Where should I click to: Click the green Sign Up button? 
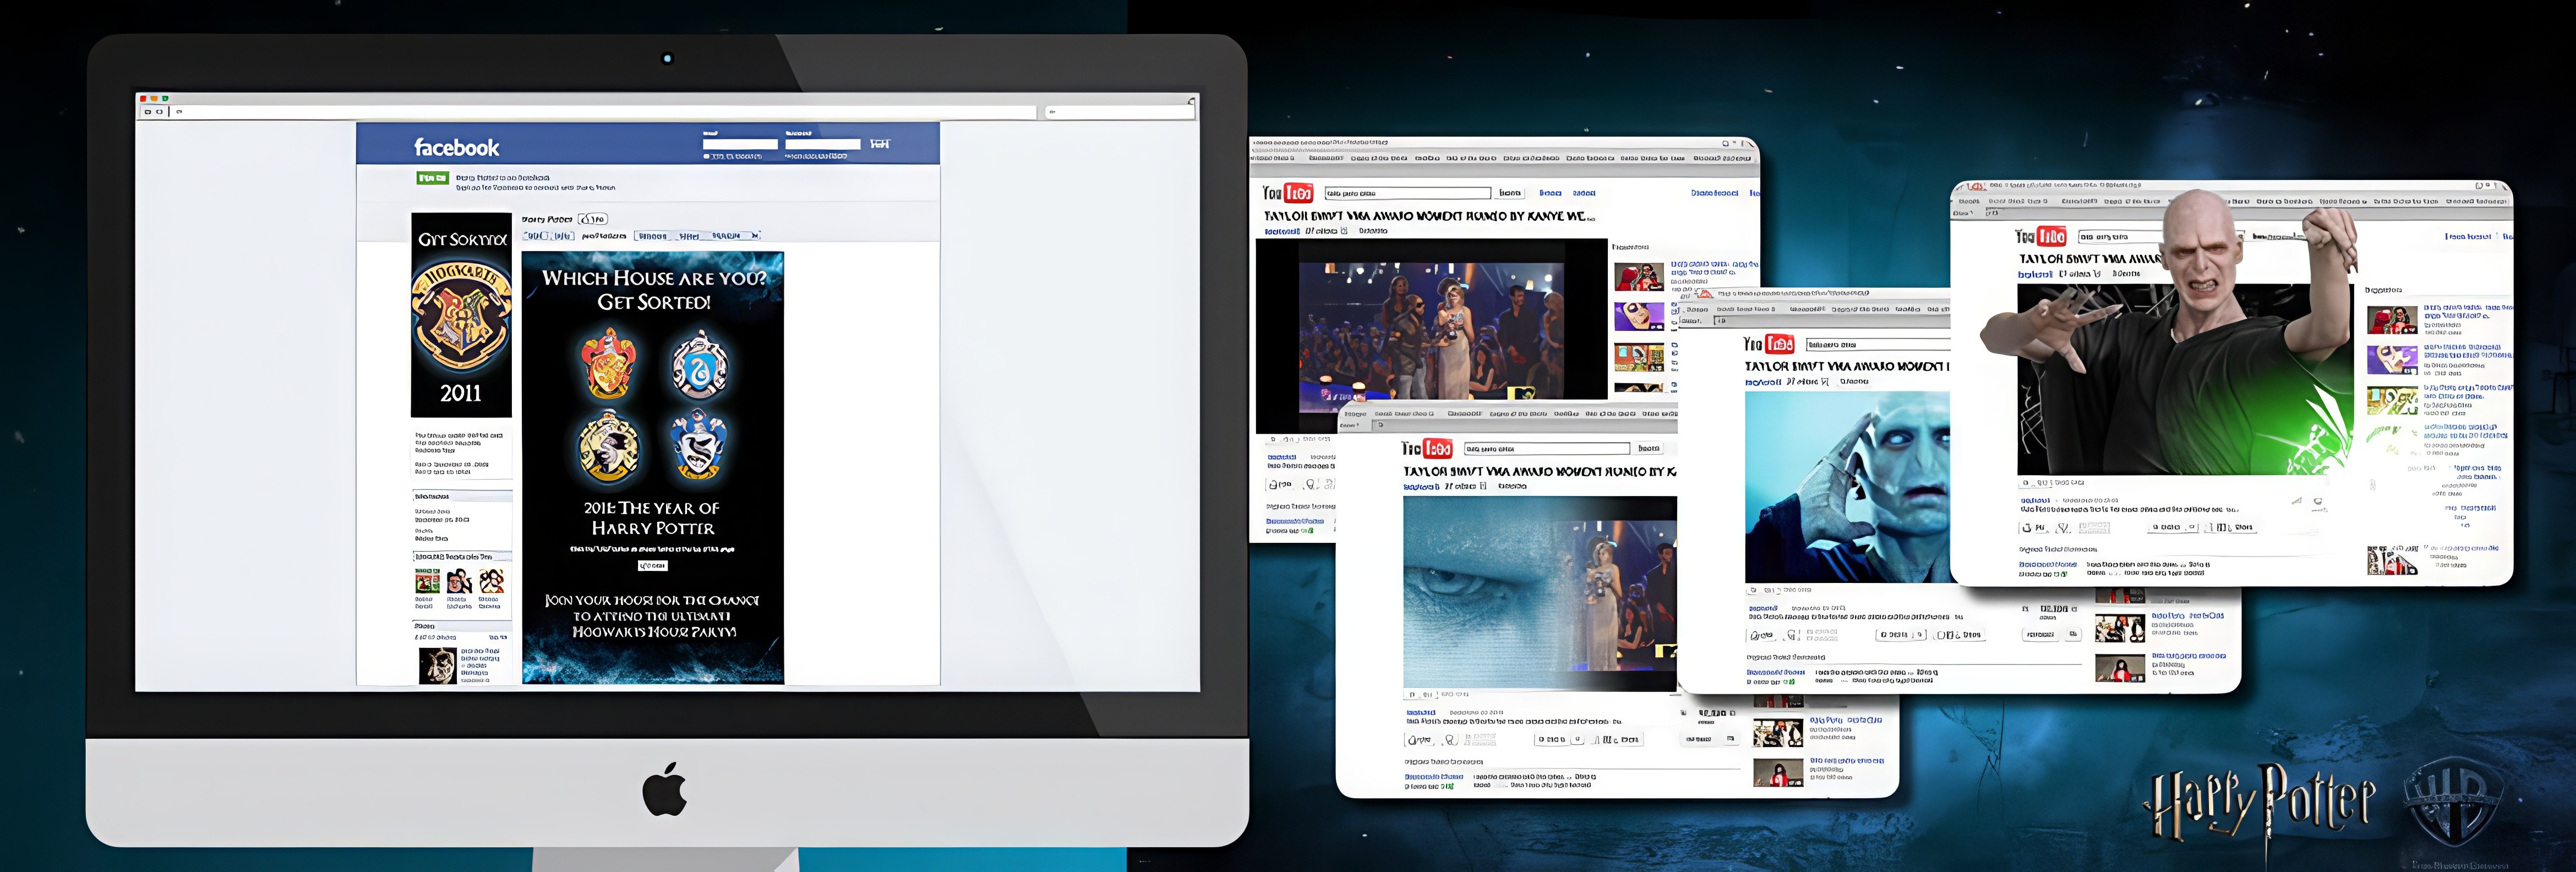432,178
